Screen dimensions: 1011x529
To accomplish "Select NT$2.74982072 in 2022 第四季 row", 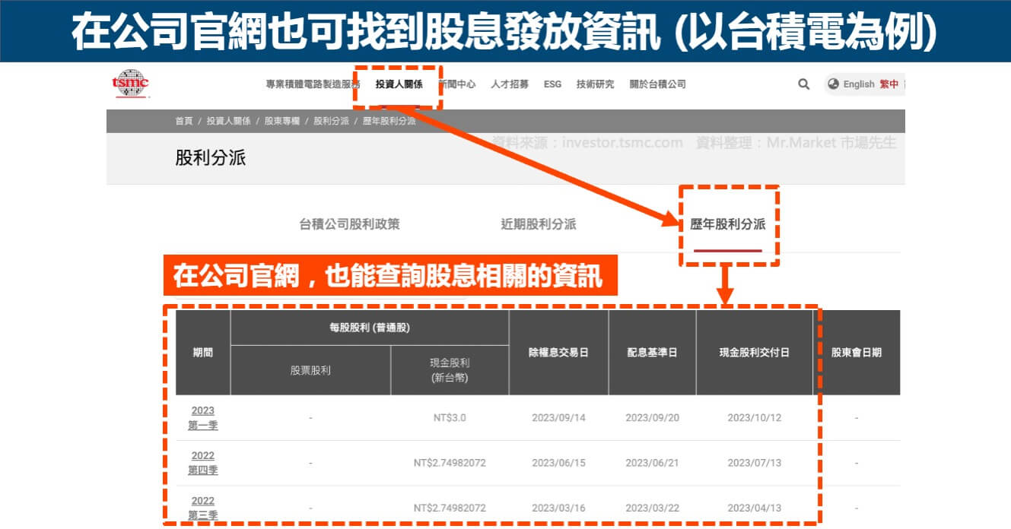I will click(x=450, y=463).
